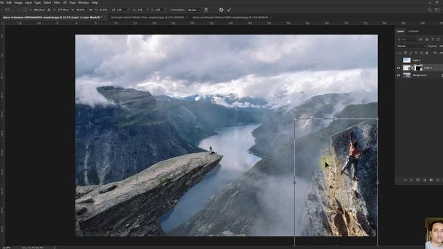Image resolution: width=443 pixels, height=249 pixels.
Task: Lock position move icon in Layers panel
Action: click(x=416, y=53)
